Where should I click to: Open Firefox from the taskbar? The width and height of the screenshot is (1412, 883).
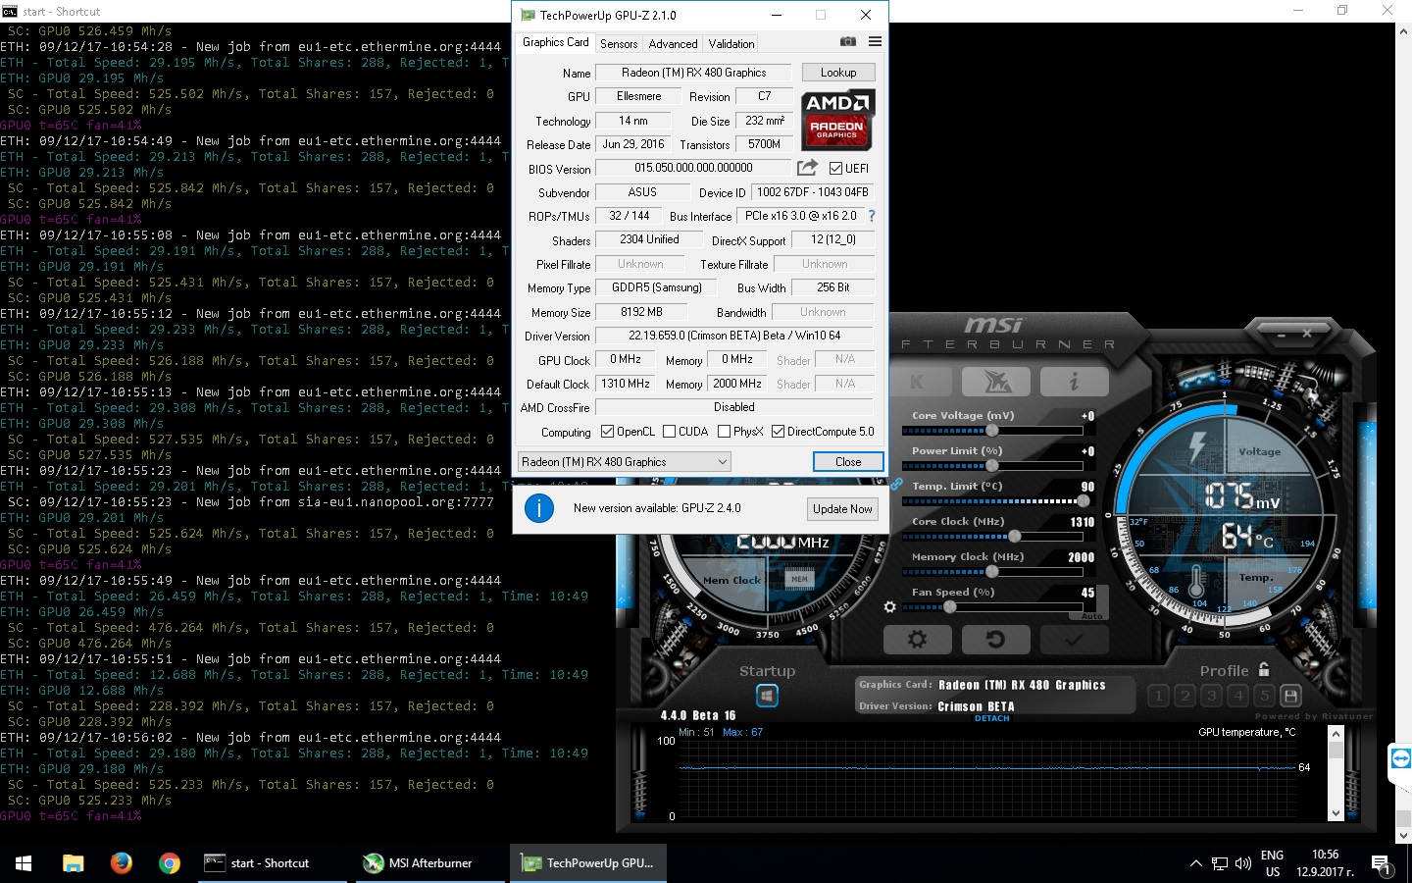[x=121, y=862]
